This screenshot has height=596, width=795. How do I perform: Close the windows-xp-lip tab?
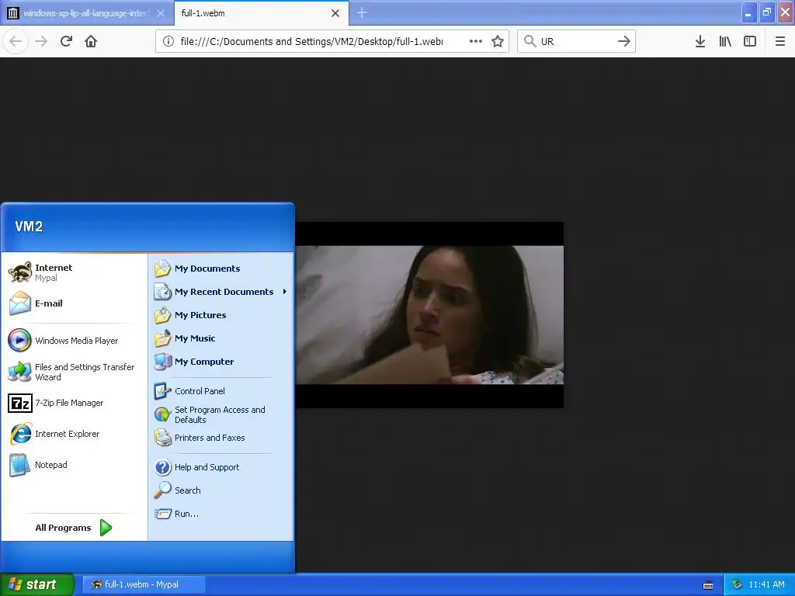[x=161, y=13]
